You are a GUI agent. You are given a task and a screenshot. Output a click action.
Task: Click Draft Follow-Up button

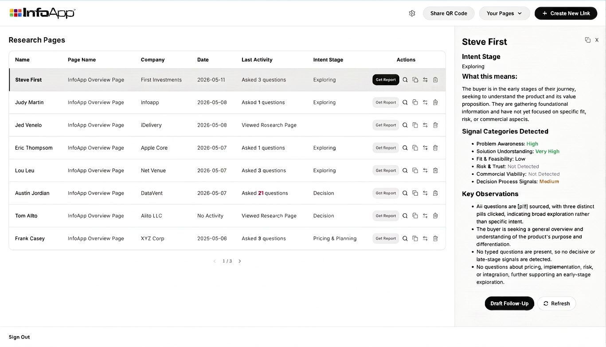(509, 303)
